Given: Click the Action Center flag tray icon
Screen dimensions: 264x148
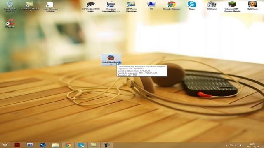Looking at the screenshot, I should click(231, 145).
